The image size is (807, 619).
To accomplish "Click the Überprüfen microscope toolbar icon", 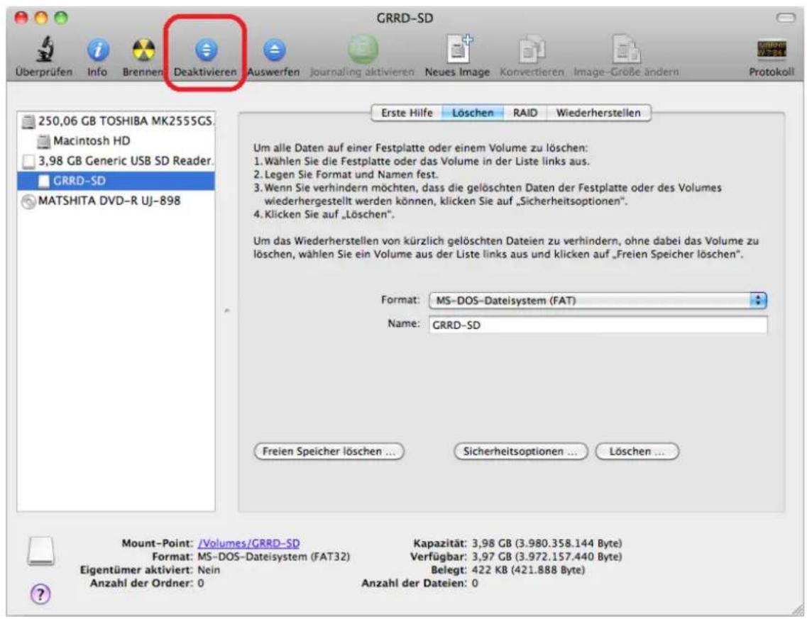I will (x=45, y=50).
